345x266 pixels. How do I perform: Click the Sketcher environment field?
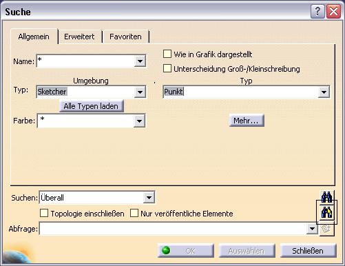point(85,92)
